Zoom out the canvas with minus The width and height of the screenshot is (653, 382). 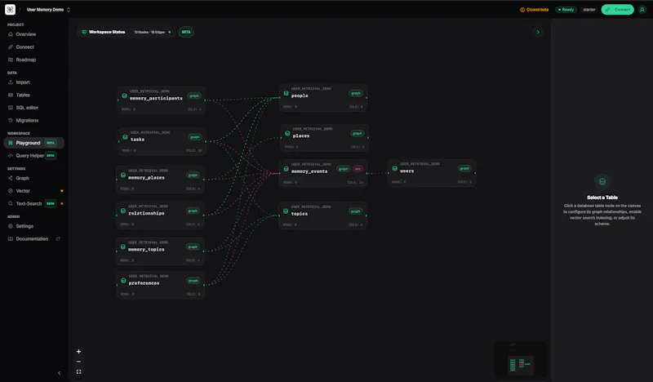pyautogui.click(x=78, y=362)
